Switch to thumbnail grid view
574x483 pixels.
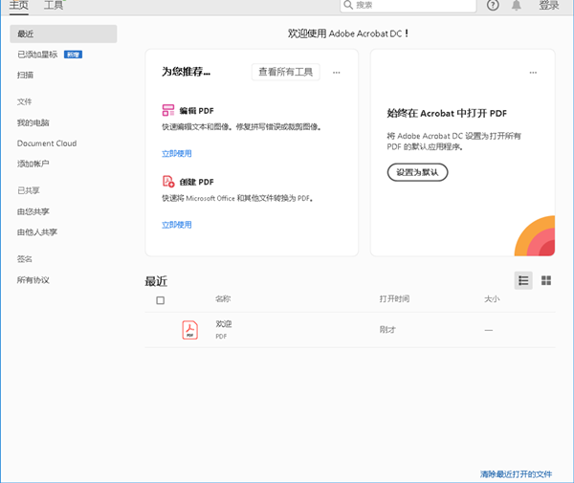(x=546, y=280)
